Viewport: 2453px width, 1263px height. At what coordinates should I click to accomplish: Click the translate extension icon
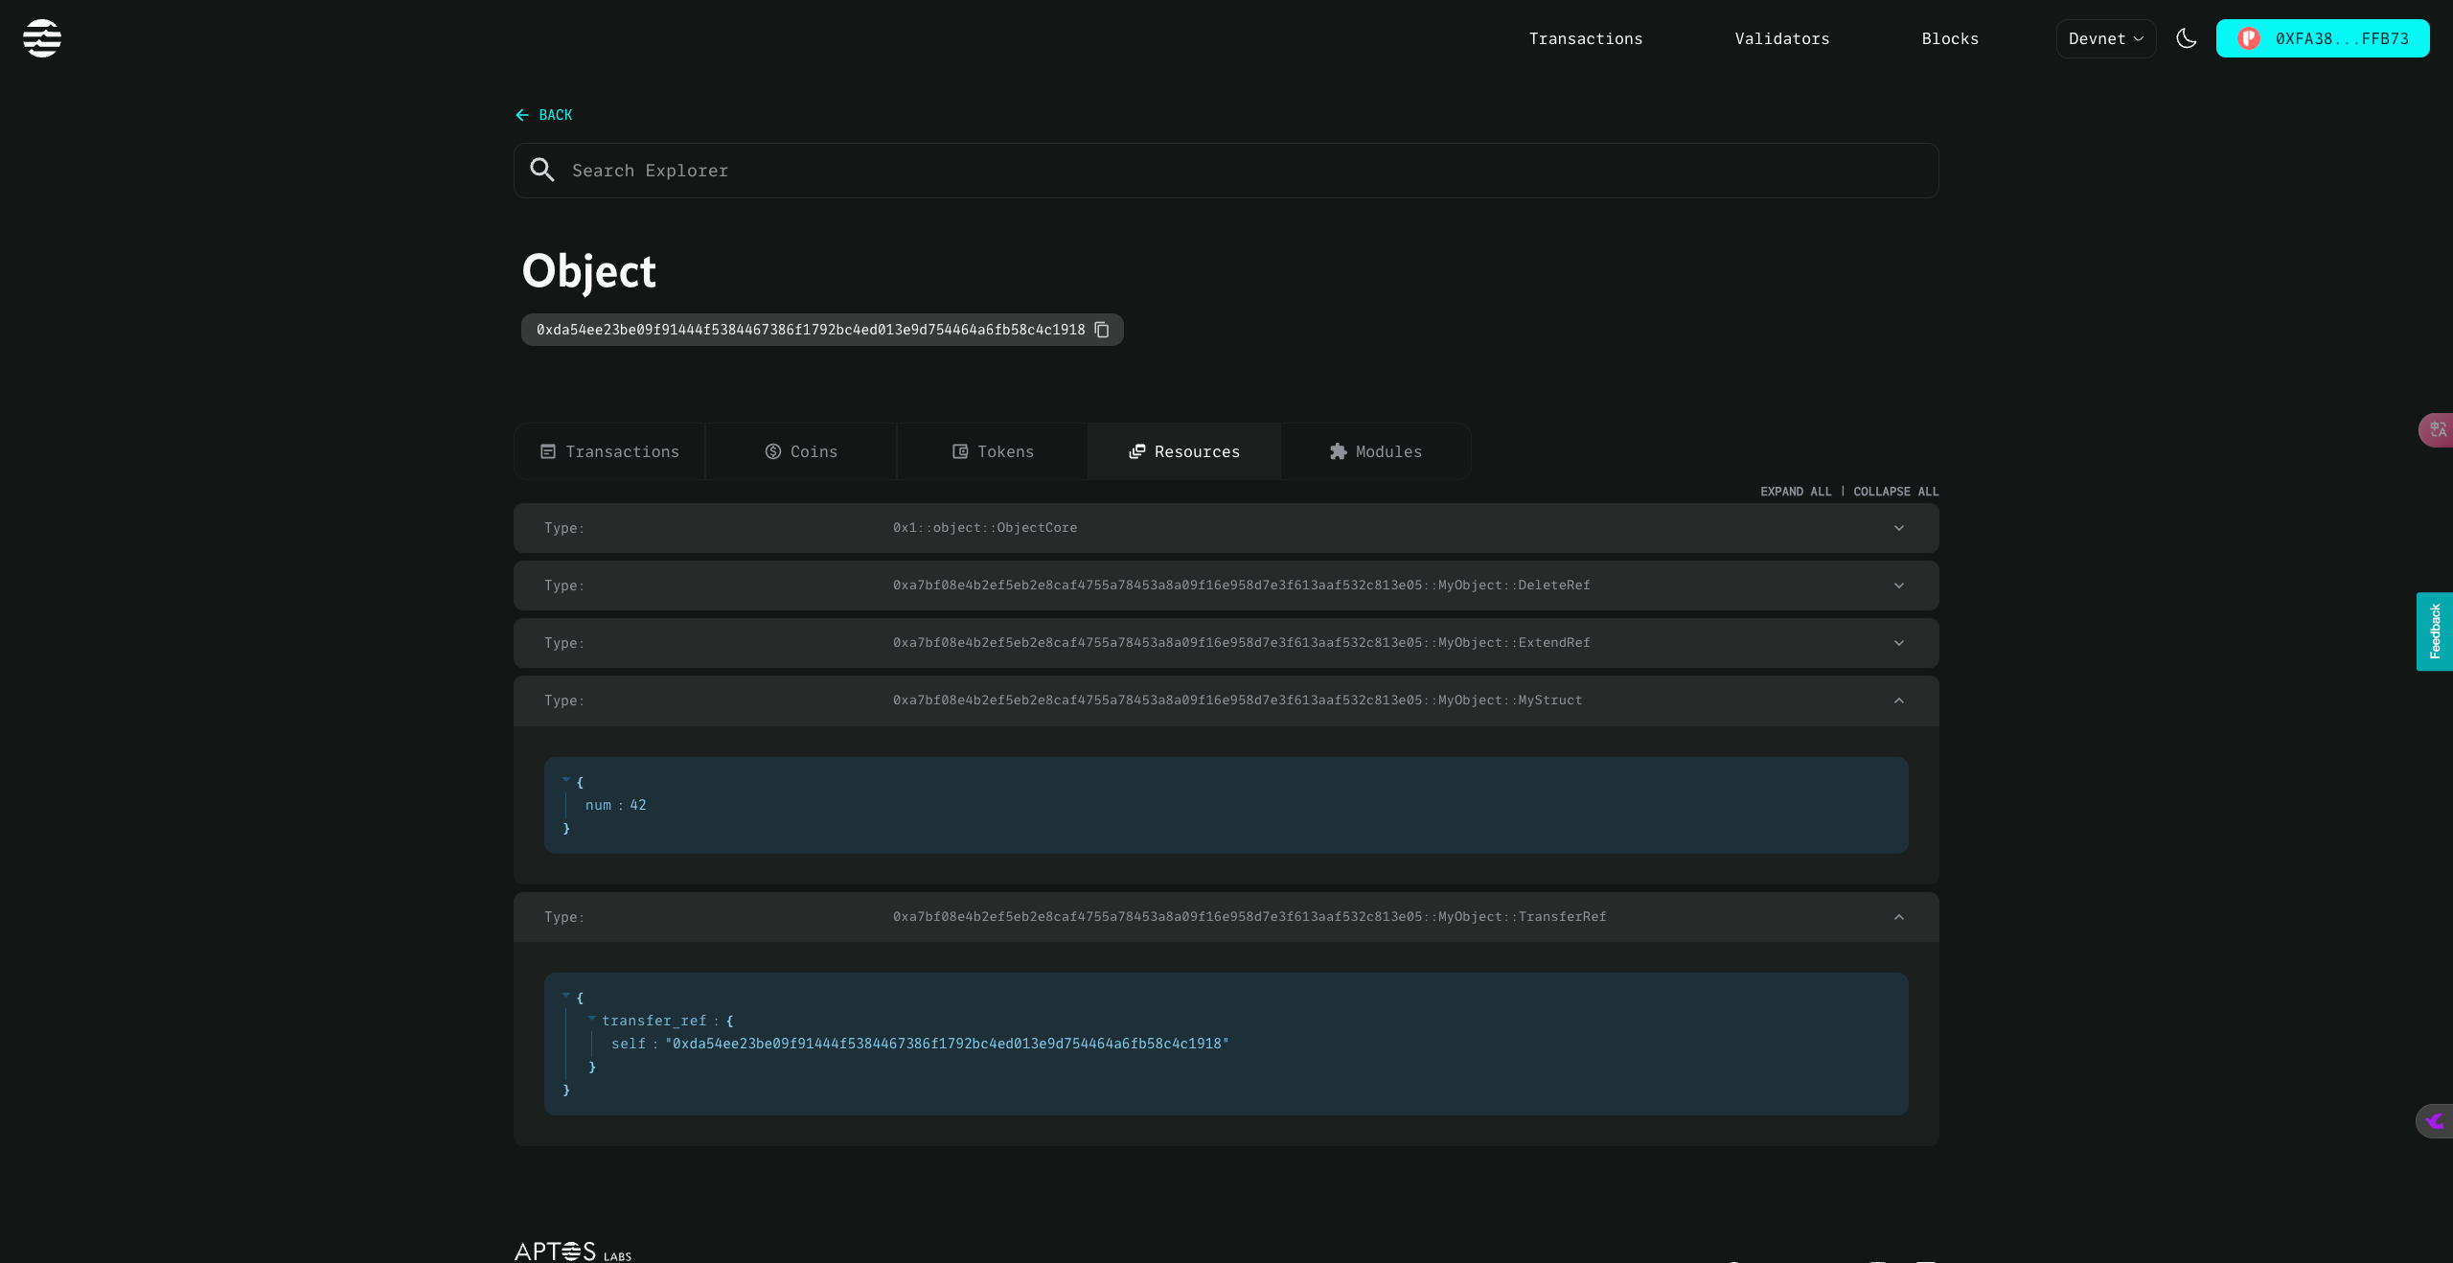coord(2437,430)
